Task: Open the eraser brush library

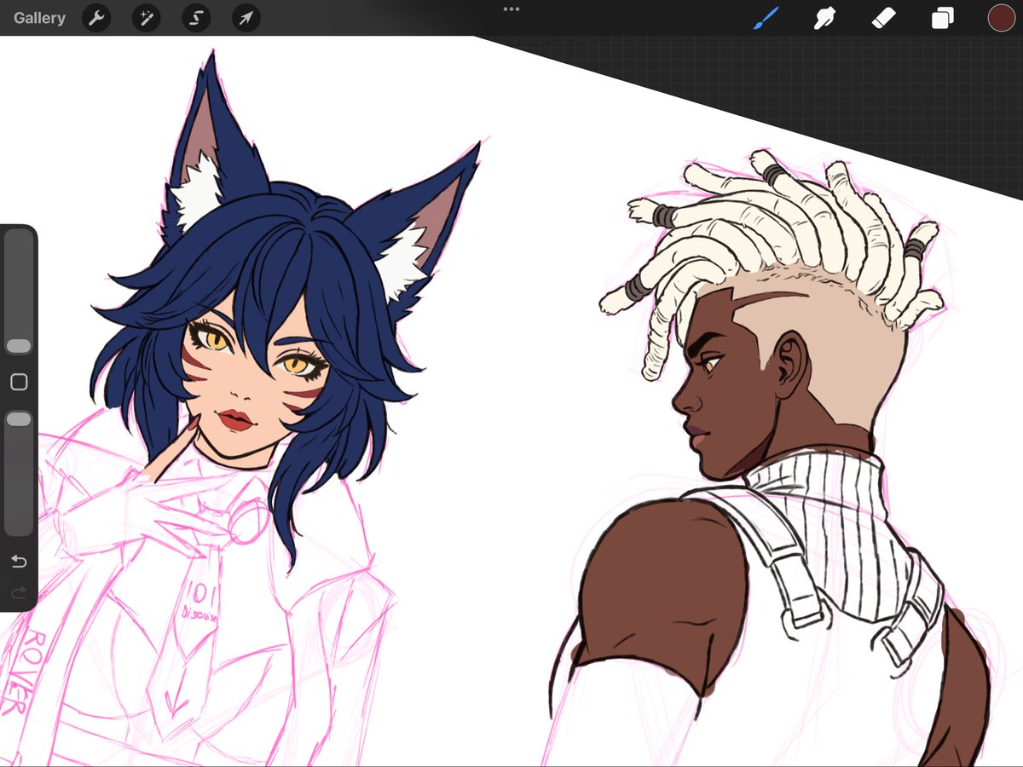Action: (884, 18)
